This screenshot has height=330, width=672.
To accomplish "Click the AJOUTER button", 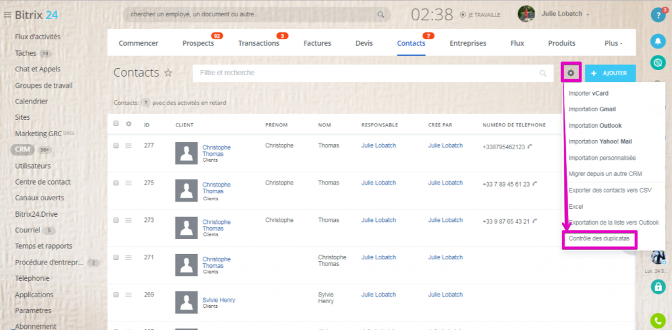I will (x=610, y=73).
